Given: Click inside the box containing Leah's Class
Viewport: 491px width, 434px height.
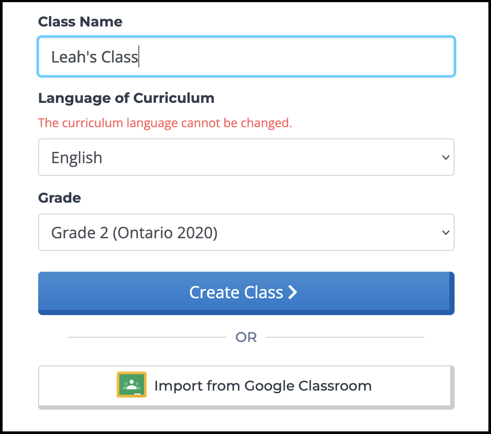Looking at the screenshot, I should pyautogui.click(x=246, y=56).
